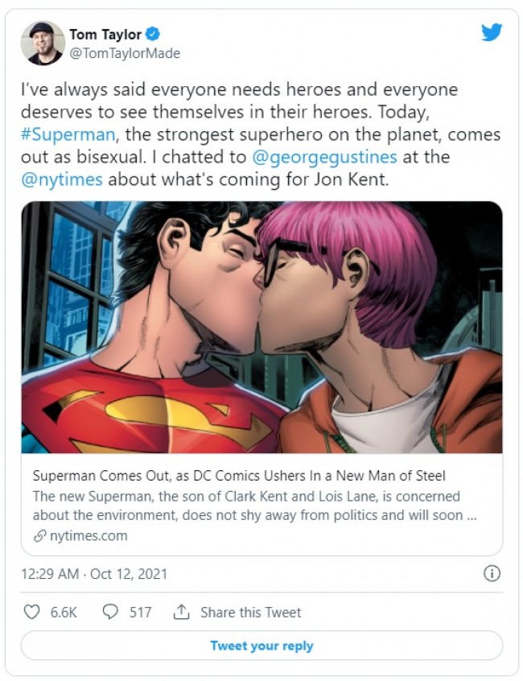Click the Tom Taylor display name
Screen dimensions: 523x681
pos(105,34)
